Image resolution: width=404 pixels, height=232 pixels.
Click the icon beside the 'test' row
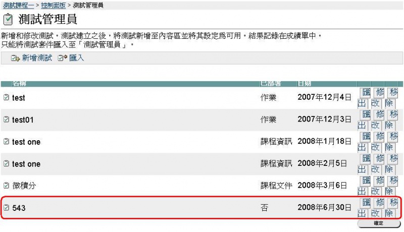6,97
